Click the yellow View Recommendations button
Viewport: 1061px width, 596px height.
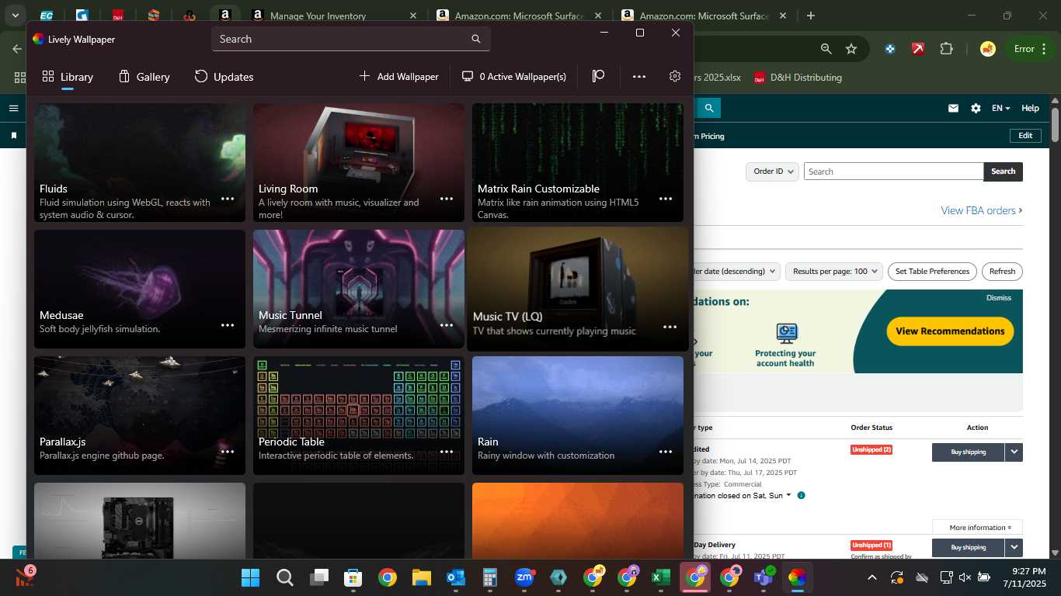(950, 331)
